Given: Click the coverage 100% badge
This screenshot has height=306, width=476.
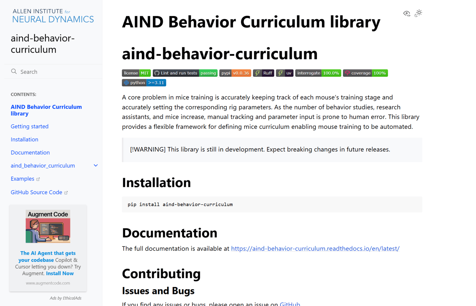Looking at the screenshot, I should [365, 73].
